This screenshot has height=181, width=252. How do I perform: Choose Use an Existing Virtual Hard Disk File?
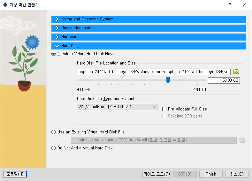[54, 132]
